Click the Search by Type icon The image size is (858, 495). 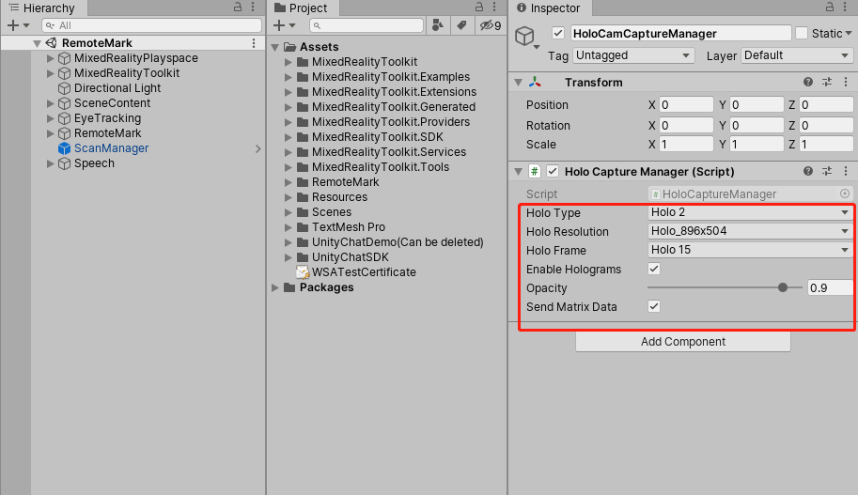pyautogui.click(x=438, y=25)
